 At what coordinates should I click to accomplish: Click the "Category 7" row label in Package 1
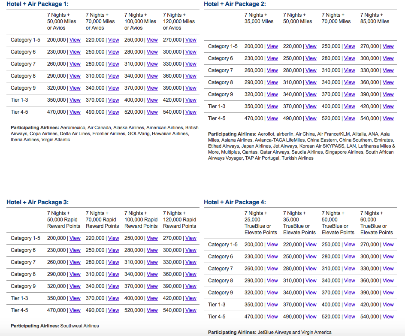tap(23, 64)
